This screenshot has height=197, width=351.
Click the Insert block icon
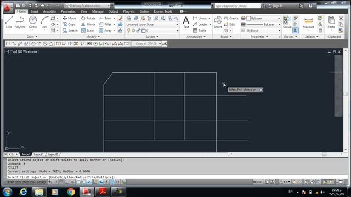tap(218, 22)
